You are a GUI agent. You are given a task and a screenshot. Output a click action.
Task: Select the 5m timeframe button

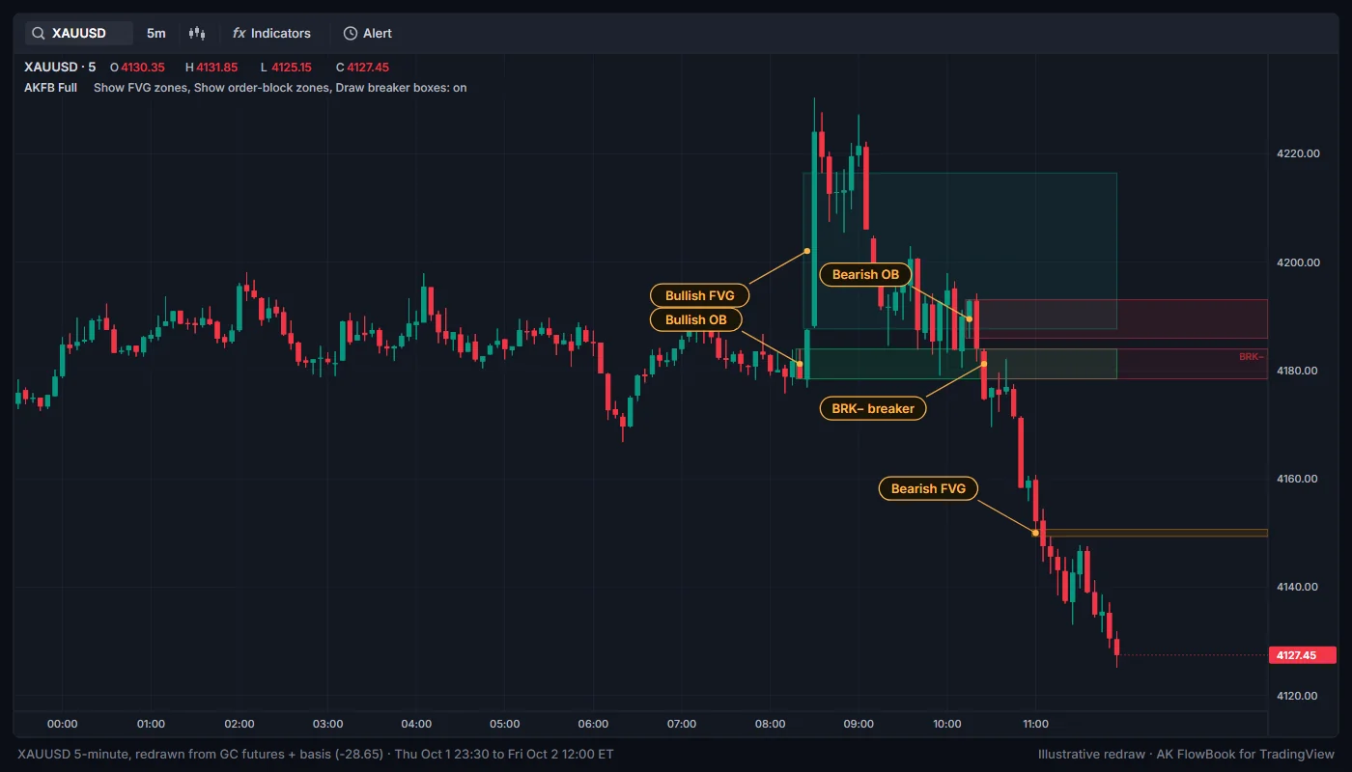[156, 33]
